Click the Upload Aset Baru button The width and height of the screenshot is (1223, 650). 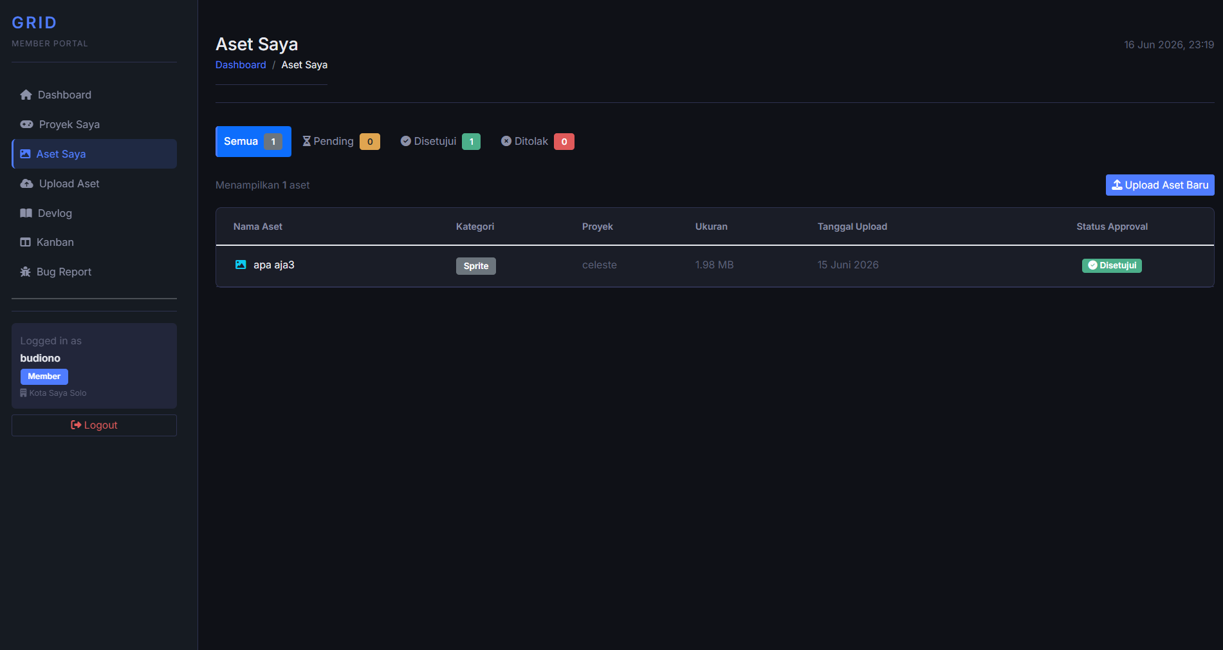click(1160, 185)
